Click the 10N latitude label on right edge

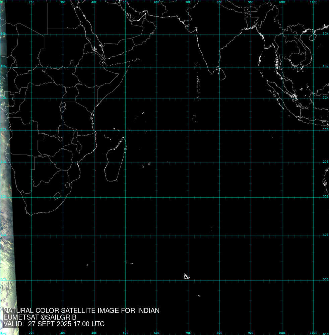[325, 66]
